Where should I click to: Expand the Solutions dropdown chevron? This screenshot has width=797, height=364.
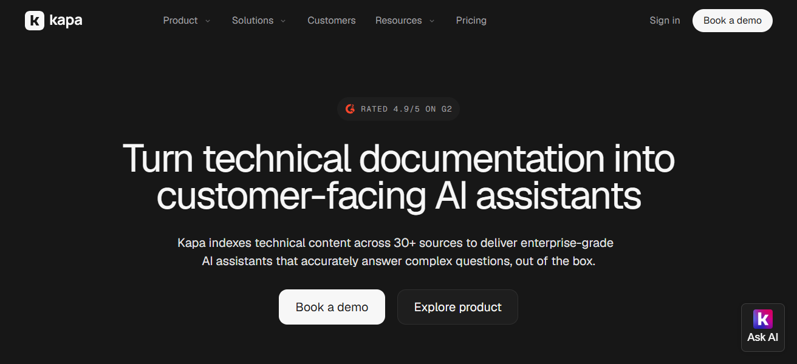283,21
